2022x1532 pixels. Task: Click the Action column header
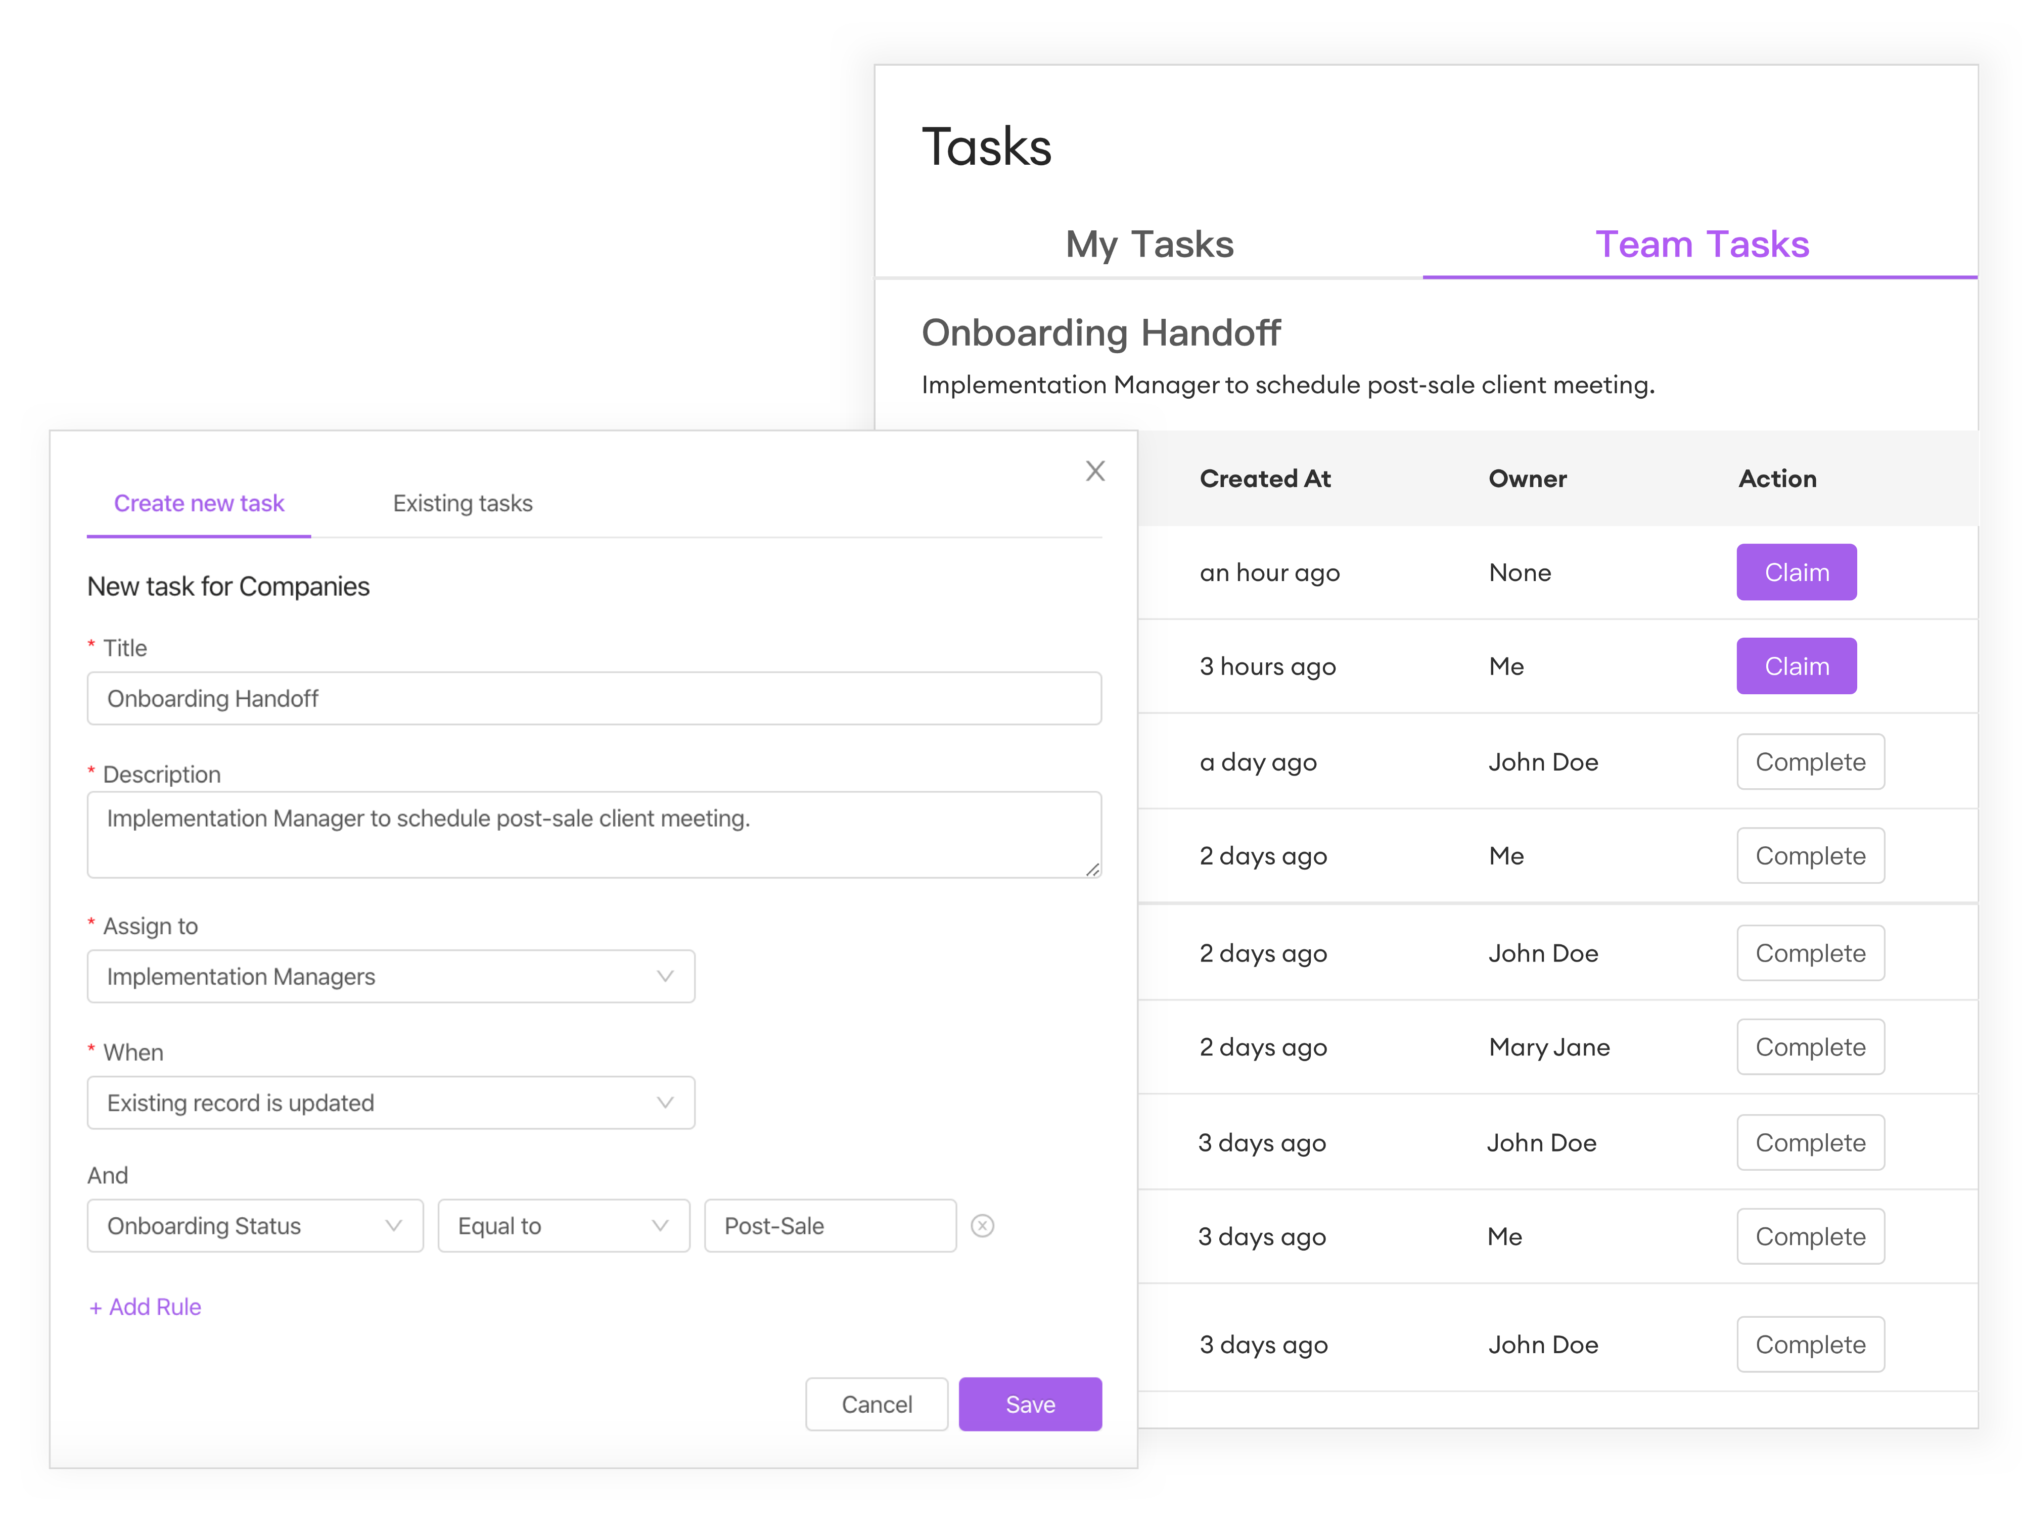1777,478
